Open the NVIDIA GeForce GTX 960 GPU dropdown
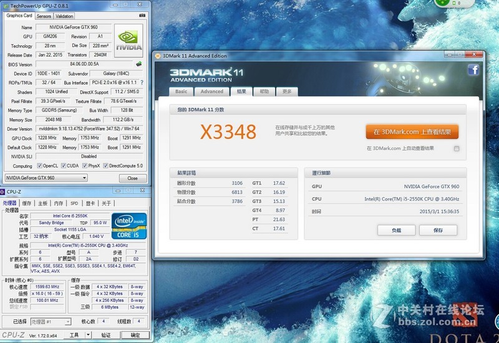The width and height of the screenshot is (499, 343). click(x=46, y=178)
